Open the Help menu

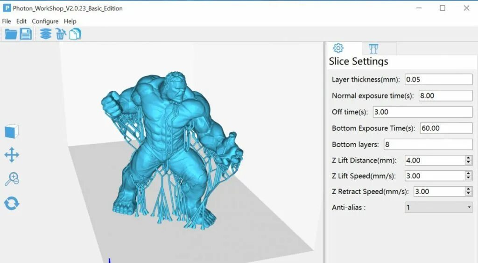70,21
